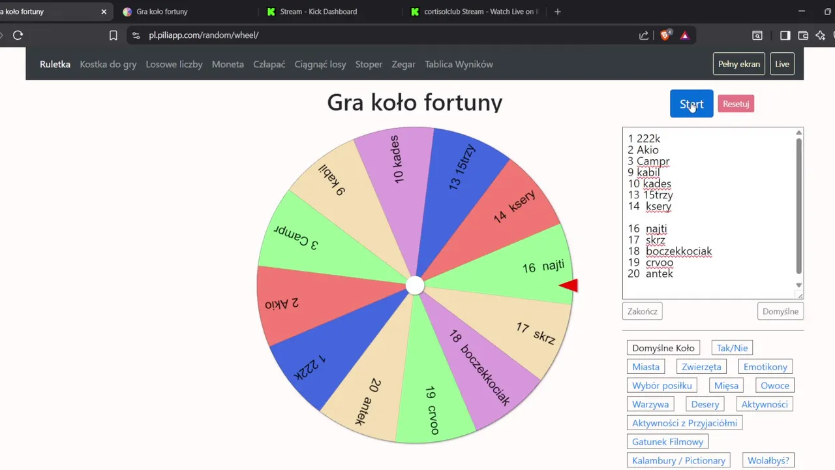Choose Gatunek Filmowy preset

coord(667,442)
